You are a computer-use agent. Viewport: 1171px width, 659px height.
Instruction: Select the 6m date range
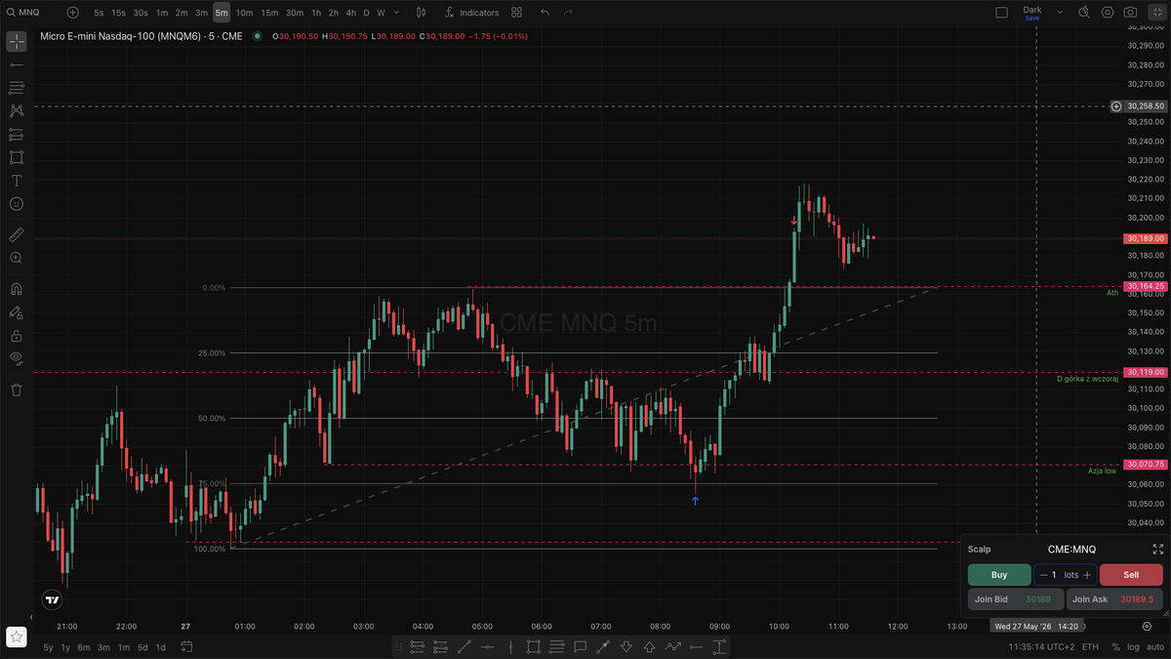coord(84,647)
